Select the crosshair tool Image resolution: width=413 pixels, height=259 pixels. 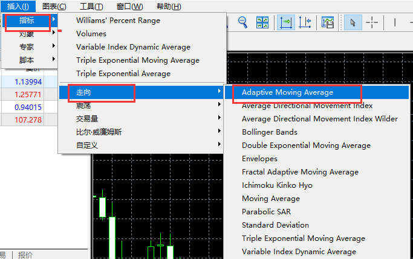click(372, 22)
